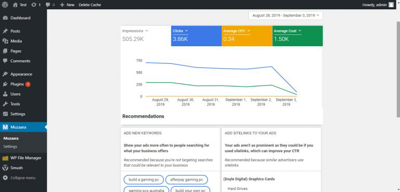Click the Collapse menu link
Viewport: 400px width, 192px height.
click(x=23, y=178)
